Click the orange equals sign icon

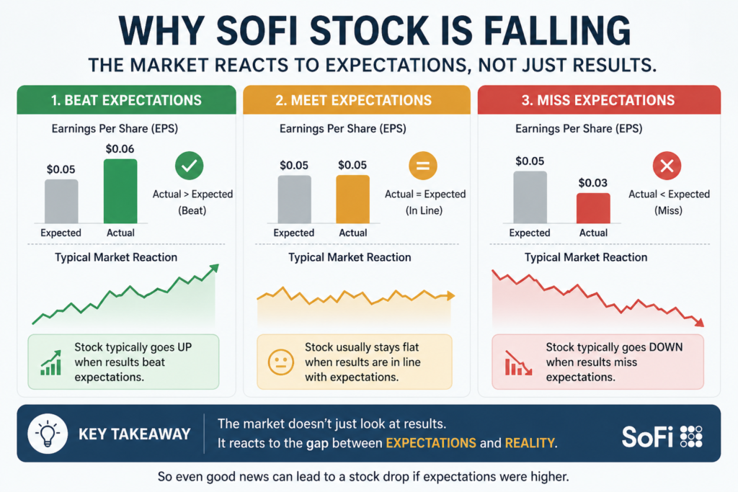pos(422,166)
